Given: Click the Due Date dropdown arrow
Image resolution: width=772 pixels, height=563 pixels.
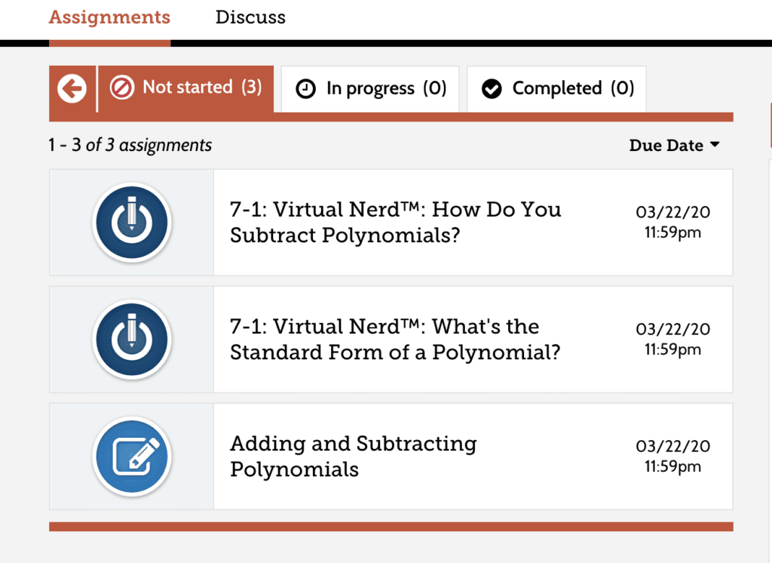Looking at the screenshot, I should pyautogui.click(x=715, y=144).
